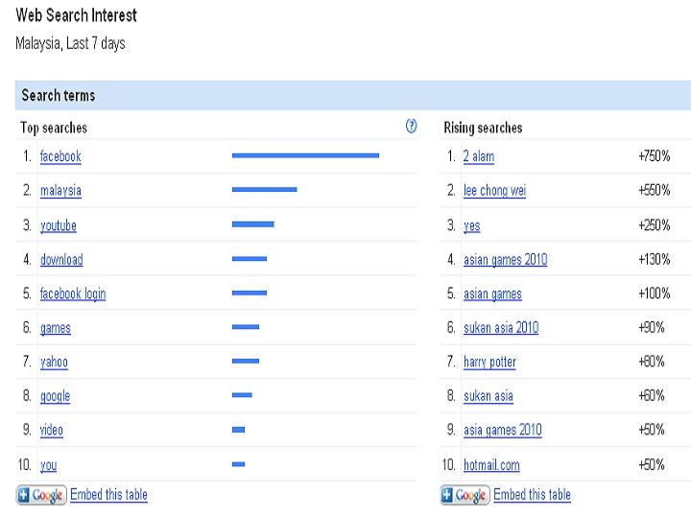This screenshot has height=518, width=691.
Task: Click the Top searches heading
Action: 54,128
